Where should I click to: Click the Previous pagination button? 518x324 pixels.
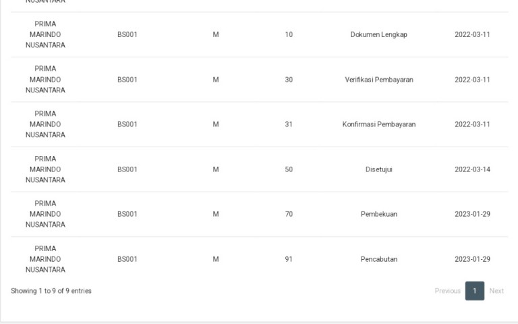447,291
